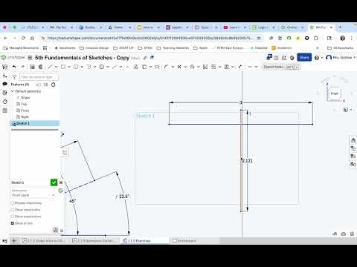Click the Undo arrow in sketch toolbar

14,67
